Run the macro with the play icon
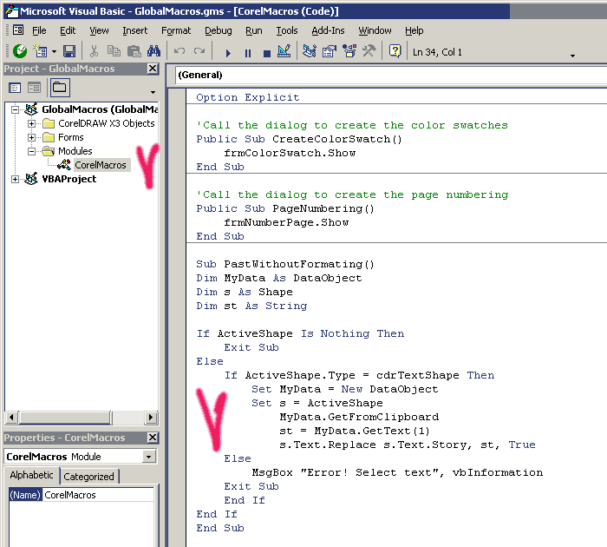The image size is (607, 547). [x=228, y=53]
